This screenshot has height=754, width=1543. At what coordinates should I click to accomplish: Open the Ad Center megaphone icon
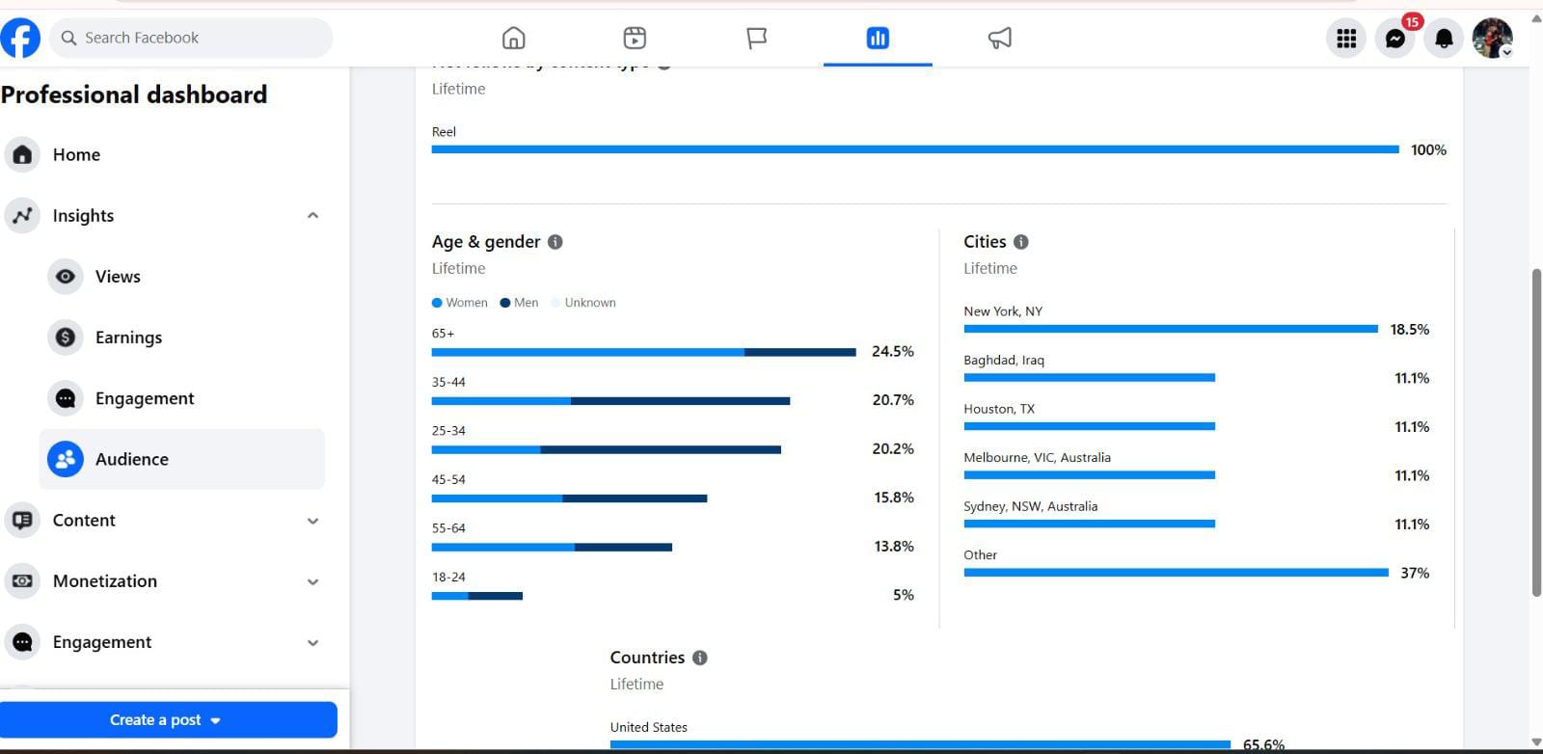(x=1000, y=38)
